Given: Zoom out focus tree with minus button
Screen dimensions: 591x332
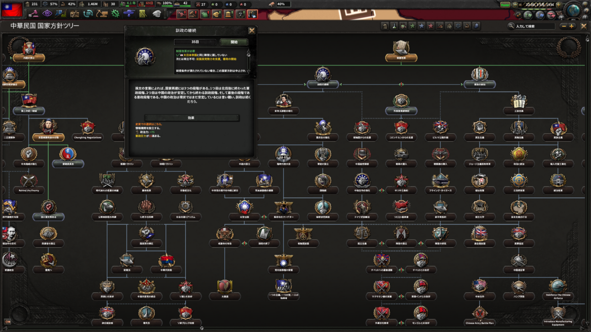Looking at the screenshot, I should pyautogui.click(x=563, y=26).
